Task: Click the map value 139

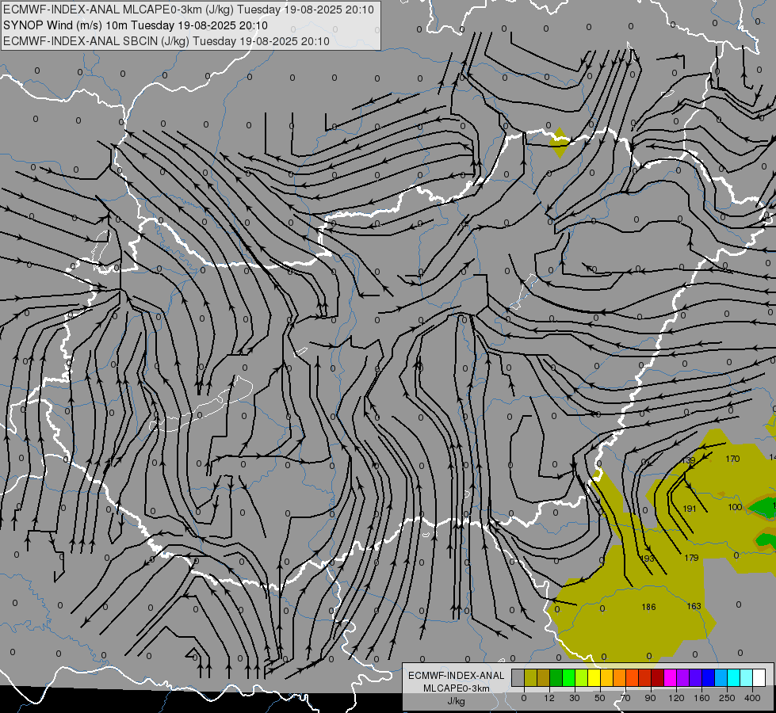Action: click(688, 460)
